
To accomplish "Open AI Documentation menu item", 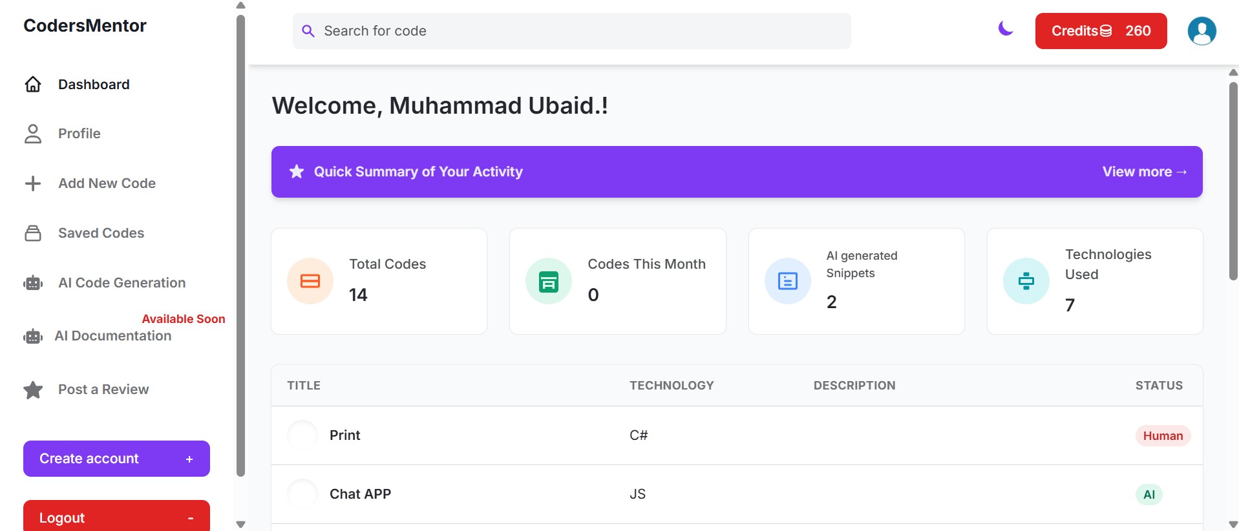I will tap(113, 336).
